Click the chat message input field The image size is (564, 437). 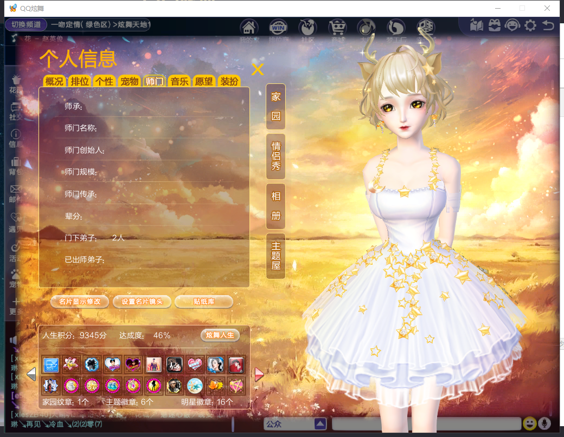426,423
